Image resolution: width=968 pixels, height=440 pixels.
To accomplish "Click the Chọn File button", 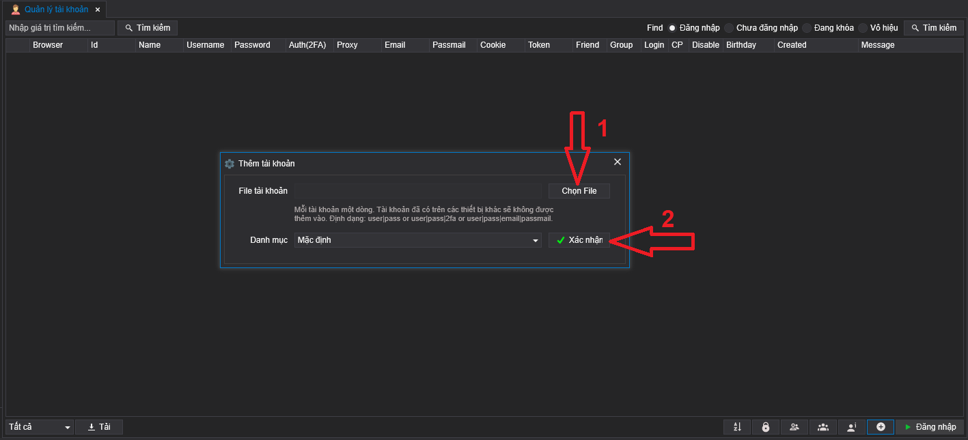I will pyautogui.click(x=579, y=191).
